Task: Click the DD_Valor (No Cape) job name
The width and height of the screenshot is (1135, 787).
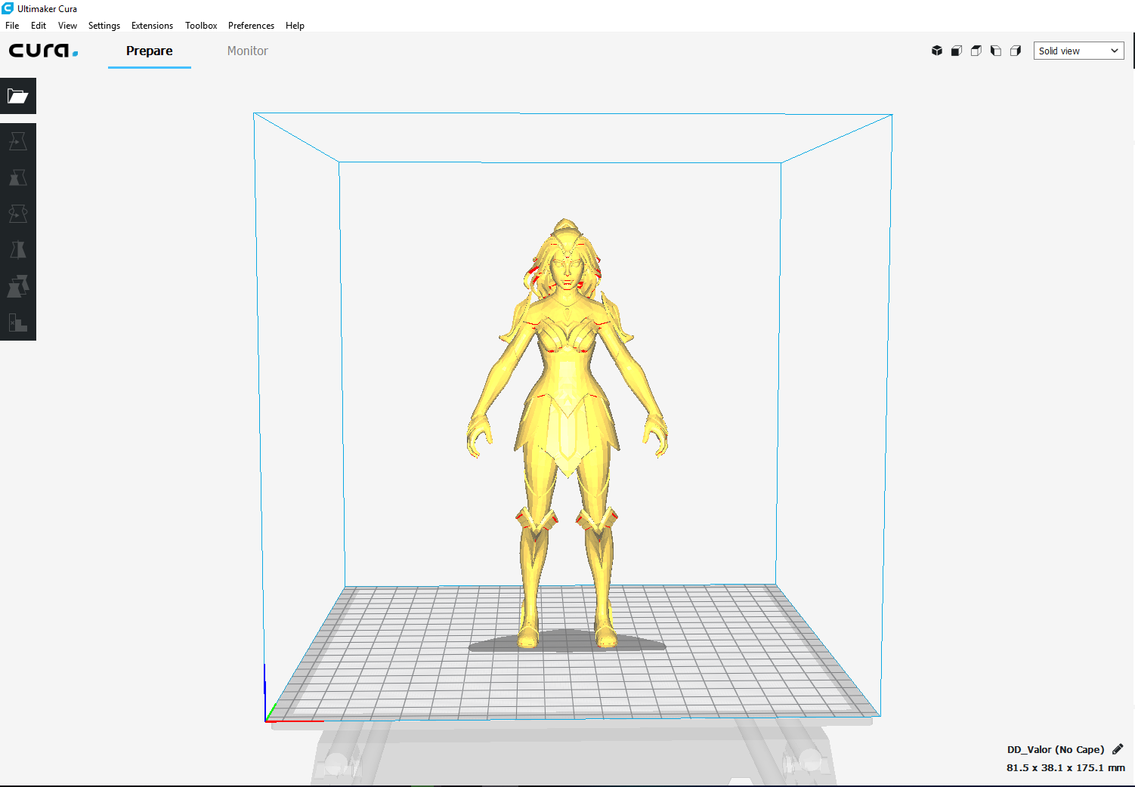Action: [1056, 749]
